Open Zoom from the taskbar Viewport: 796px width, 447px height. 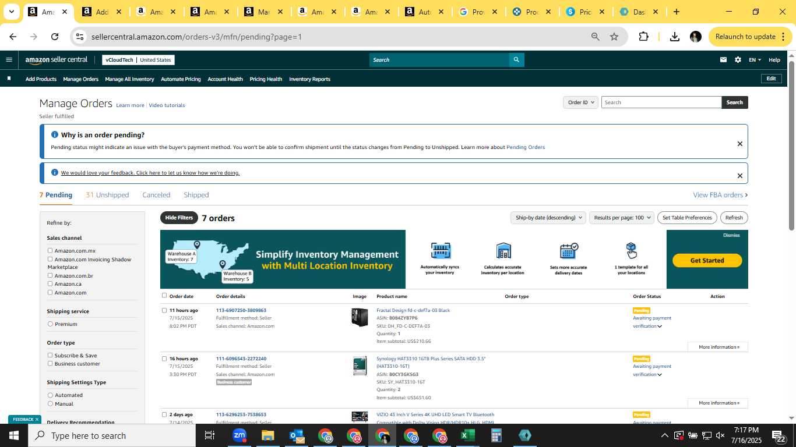pyautogui.click(x=239, y=435)
